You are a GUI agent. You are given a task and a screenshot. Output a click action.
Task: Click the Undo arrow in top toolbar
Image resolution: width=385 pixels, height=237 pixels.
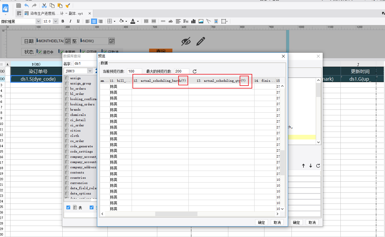[27, 6]
